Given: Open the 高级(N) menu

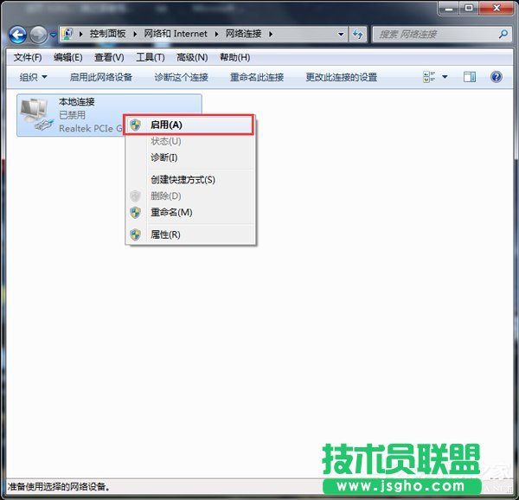Looking at the screenshot, I should (x=192, y=58).
